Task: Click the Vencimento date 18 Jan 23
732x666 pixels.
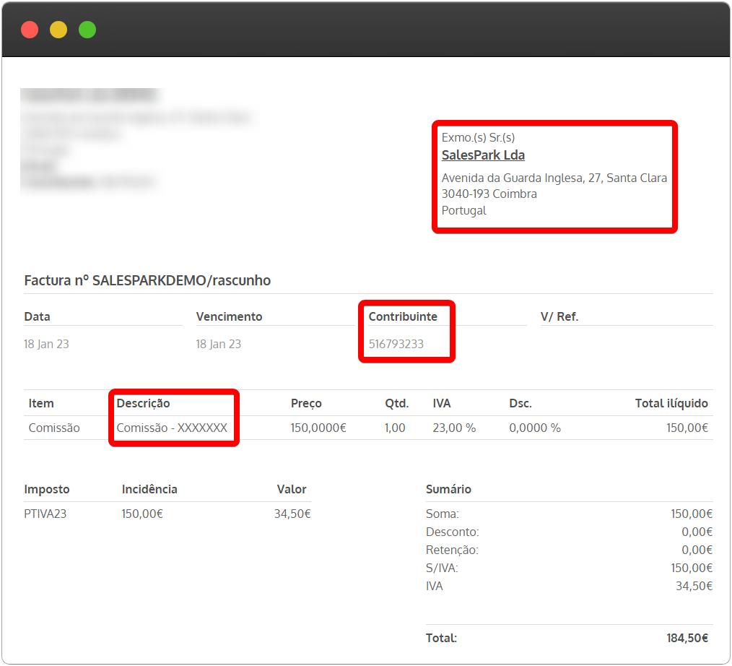Action: (218, 344)
